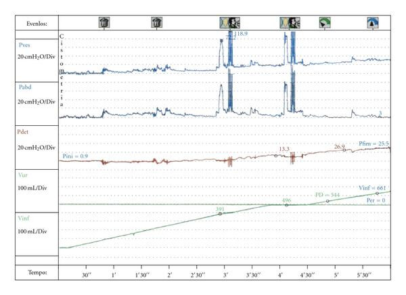This screenshot has width=406, height=295.
Task: Click the 20 cmH2O/Div scale under Pdet
Action: (37, 147)
